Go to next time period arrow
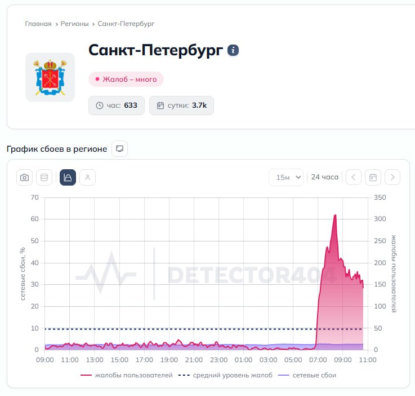The width and height of the screenshot is (415, 396). 392,177
